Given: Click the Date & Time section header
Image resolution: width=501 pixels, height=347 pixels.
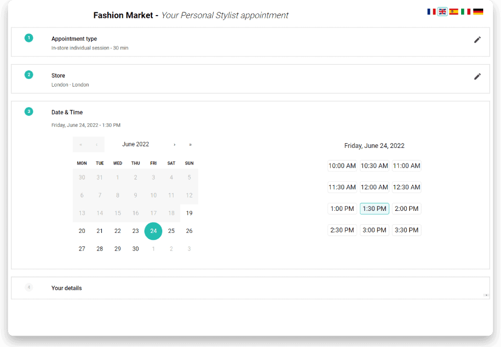Looking at the screenshot, I should pyautogui.click(x=67, y=112).
